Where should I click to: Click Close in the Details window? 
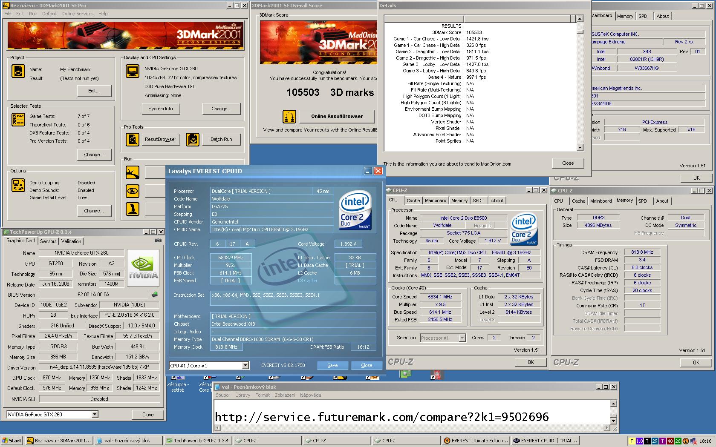(x=568, y=163)
